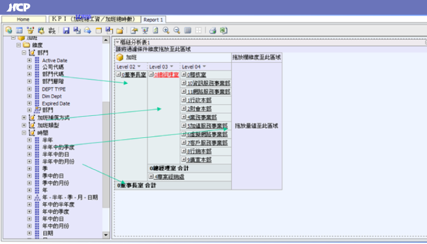Image resolution: width=427 pixels, height=244 pixels.
Task: Click the refresh document toolbar icon
Action: pyautogui.click(x=155, y=30)
